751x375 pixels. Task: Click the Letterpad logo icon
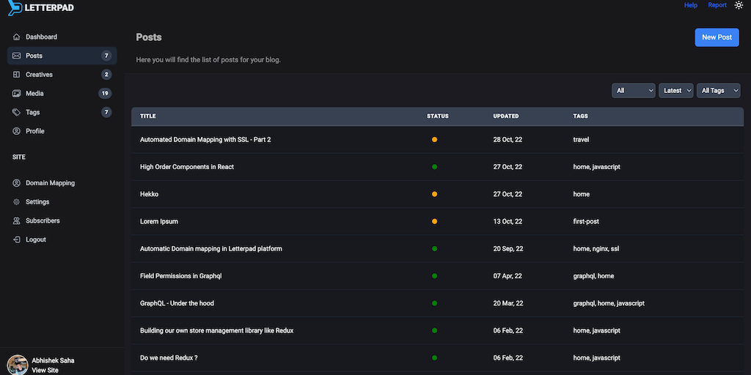13,8
